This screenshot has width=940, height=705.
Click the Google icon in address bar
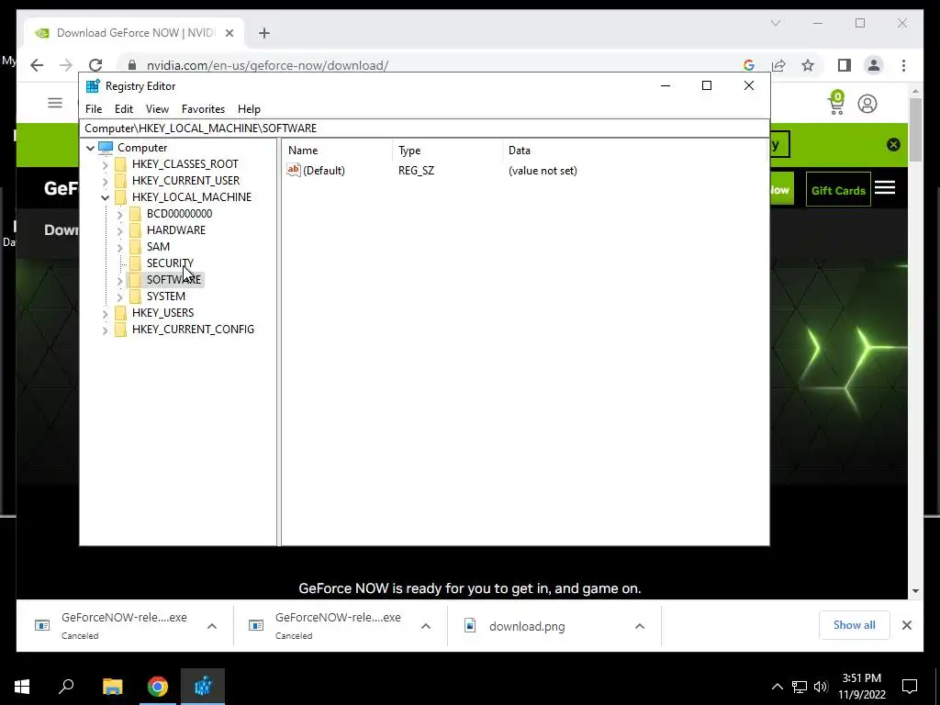pos(749,65)
